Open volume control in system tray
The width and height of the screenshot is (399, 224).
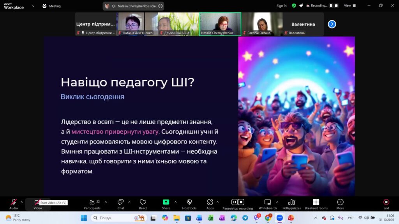click(x=366, y=218)
